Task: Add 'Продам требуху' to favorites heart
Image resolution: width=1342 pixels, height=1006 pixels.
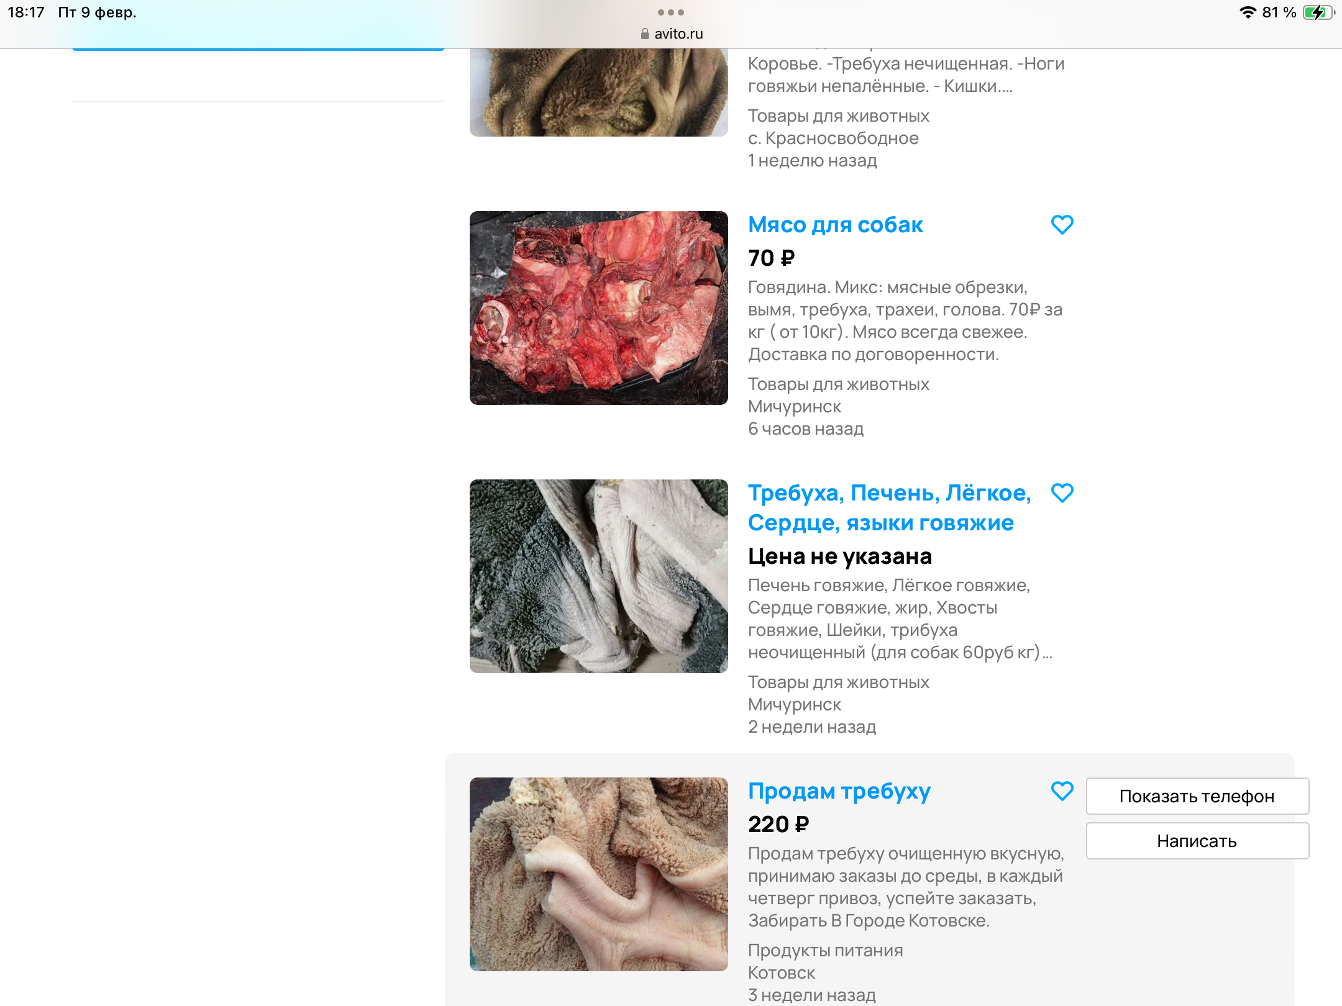Action: pos(1062,791)
